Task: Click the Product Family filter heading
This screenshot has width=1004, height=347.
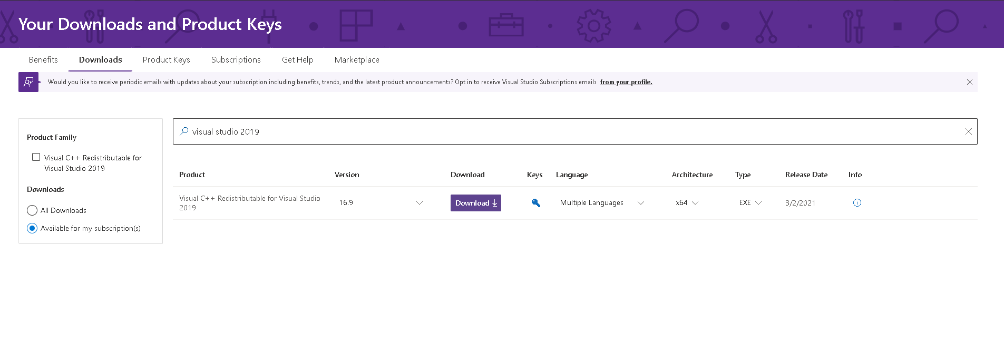Action: click(x=52, y=137)
